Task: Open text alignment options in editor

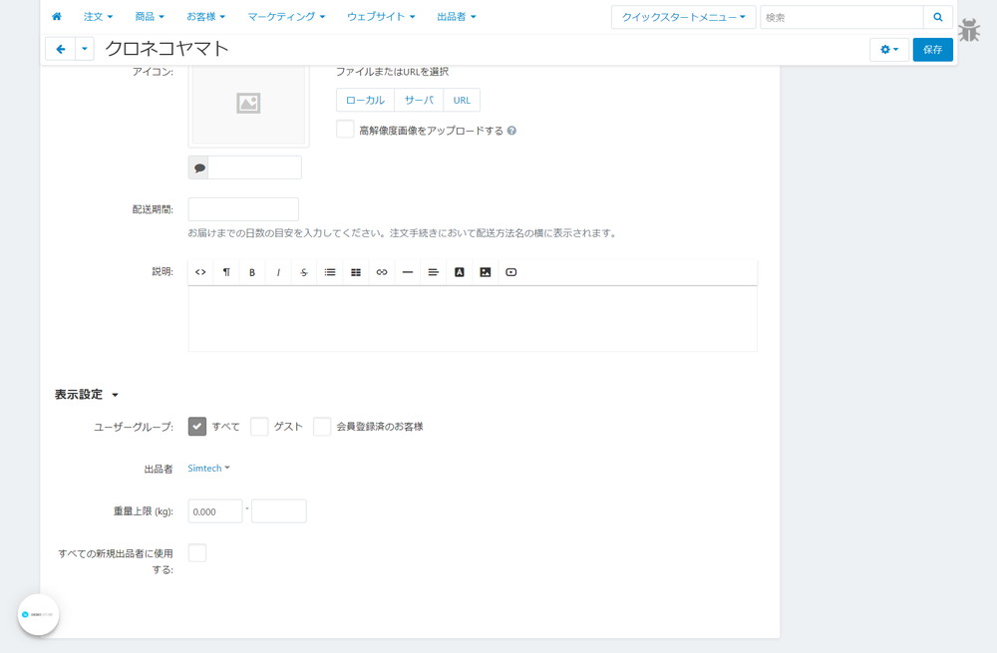Action: (434, 272)
